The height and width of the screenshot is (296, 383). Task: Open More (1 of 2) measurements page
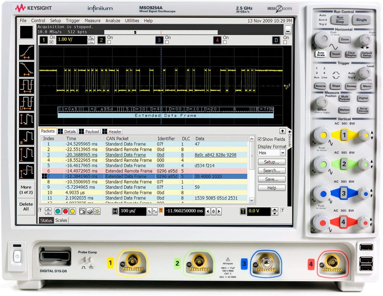point(26,190)
